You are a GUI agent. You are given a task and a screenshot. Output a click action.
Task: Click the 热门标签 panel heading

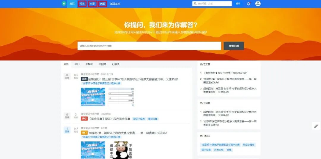click(x=205, y=136)
